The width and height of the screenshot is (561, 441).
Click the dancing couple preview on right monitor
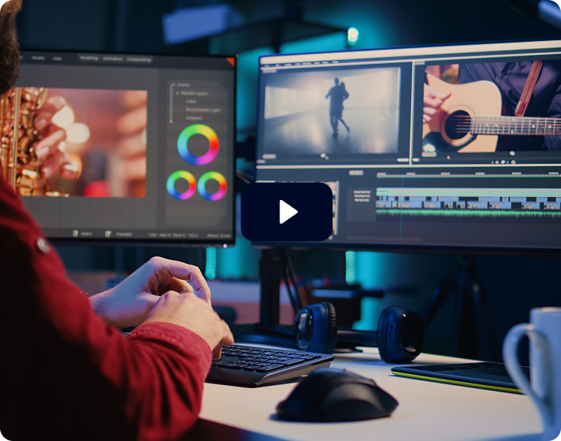click(332, 111)
